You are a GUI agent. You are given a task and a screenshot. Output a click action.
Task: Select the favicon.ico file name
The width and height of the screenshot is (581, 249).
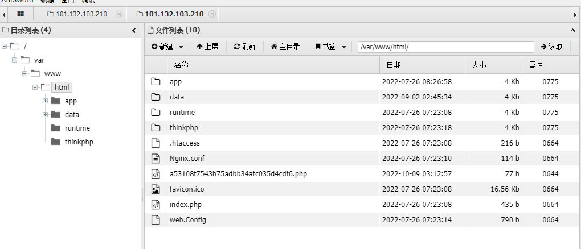187,189
